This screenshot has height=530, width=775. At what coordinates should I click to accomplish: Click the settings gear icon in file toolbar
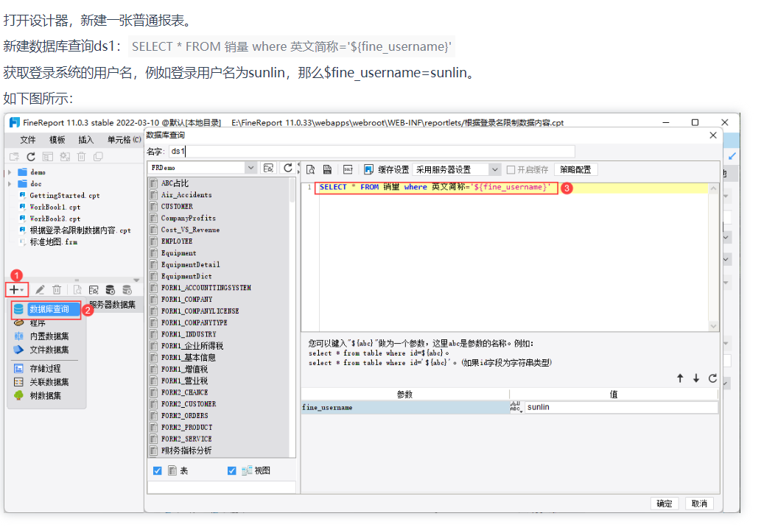[x=65, y=157]
